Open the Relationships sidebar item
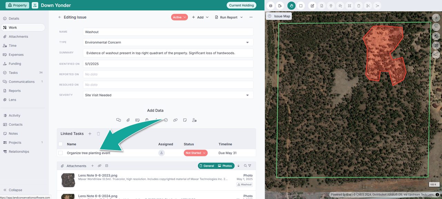442x199 pixels. click(x=23, y=151)
